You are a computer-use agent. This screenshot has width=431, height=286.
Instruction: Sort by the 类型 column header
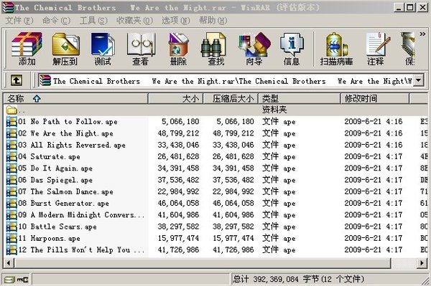tap(300, 98)
